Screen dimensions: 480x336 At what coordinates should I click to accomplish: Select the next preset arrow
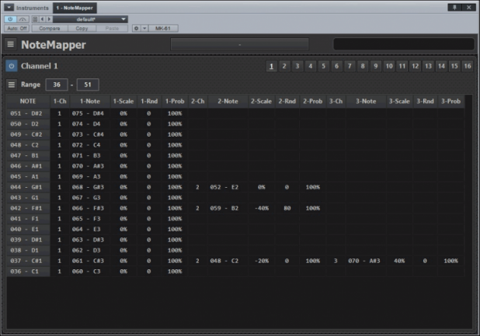click(49, 19)
